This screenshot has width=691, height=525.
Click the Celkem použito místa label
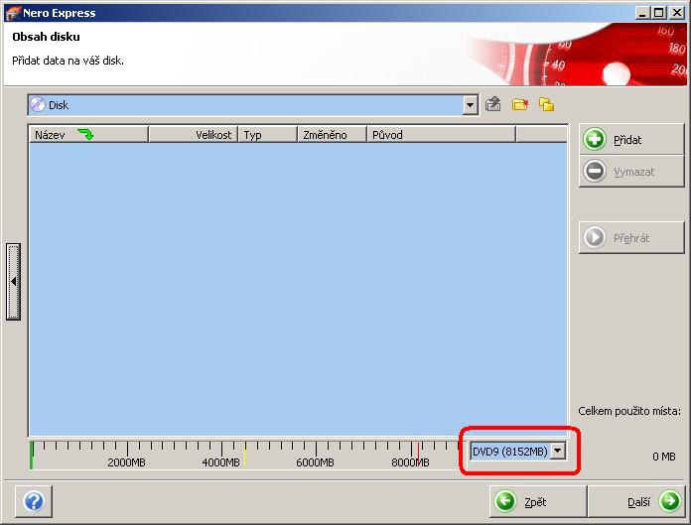coord(629,411)
